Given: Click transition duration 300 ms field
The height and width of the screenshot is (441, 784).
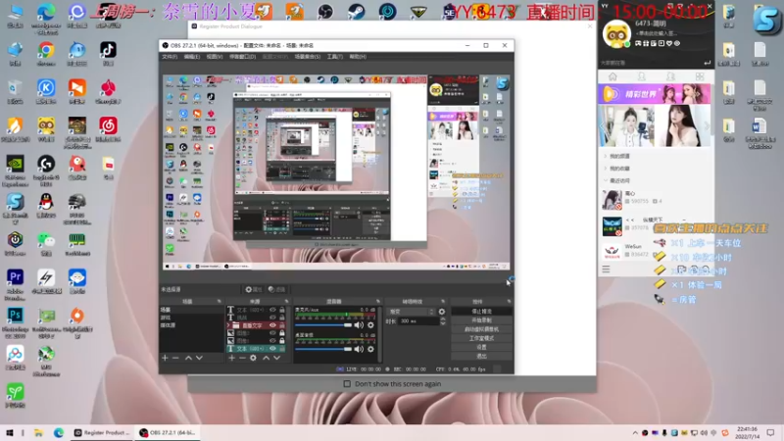Looking at the screenshot, I should tap(417, 321).
